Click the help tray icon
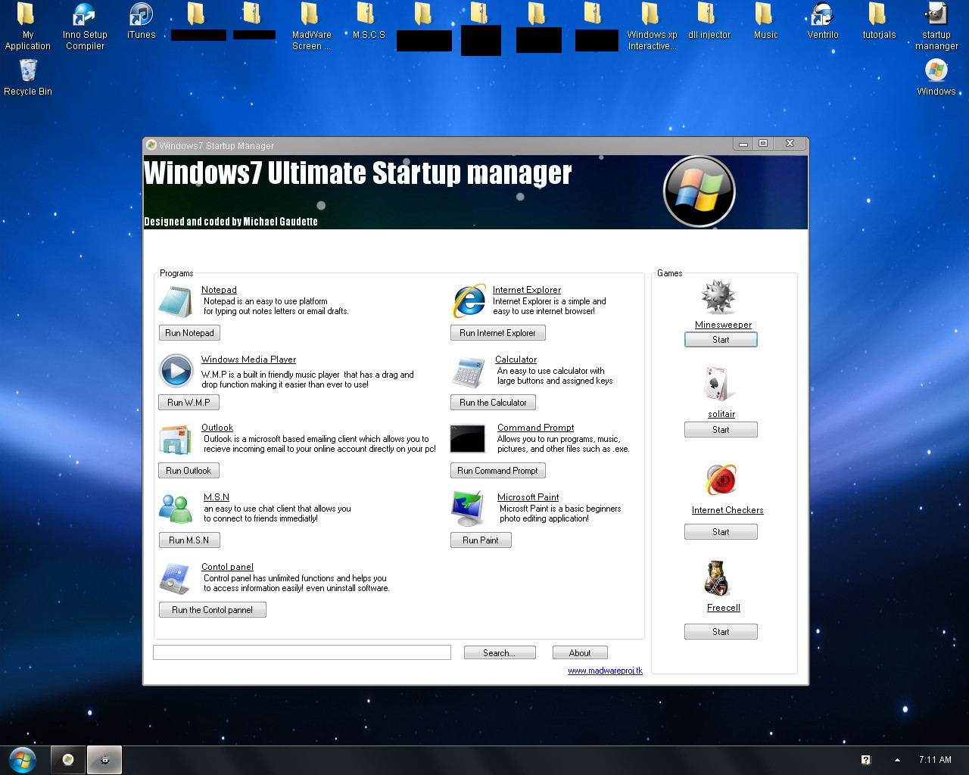This screenshot has height=775, width=969. (x=866, y=760)
